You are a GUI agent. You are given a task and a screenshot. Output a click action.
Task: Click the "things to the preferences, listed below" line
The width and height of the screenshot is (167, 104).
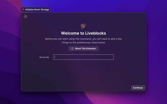[83, 42]
